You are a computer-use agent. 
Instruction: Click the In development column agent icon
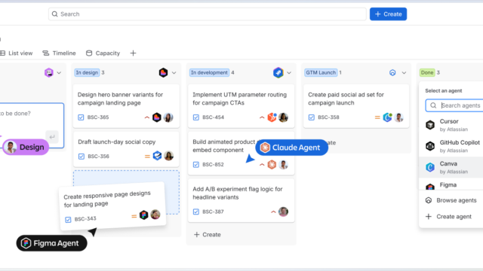[x=278, y=72]
